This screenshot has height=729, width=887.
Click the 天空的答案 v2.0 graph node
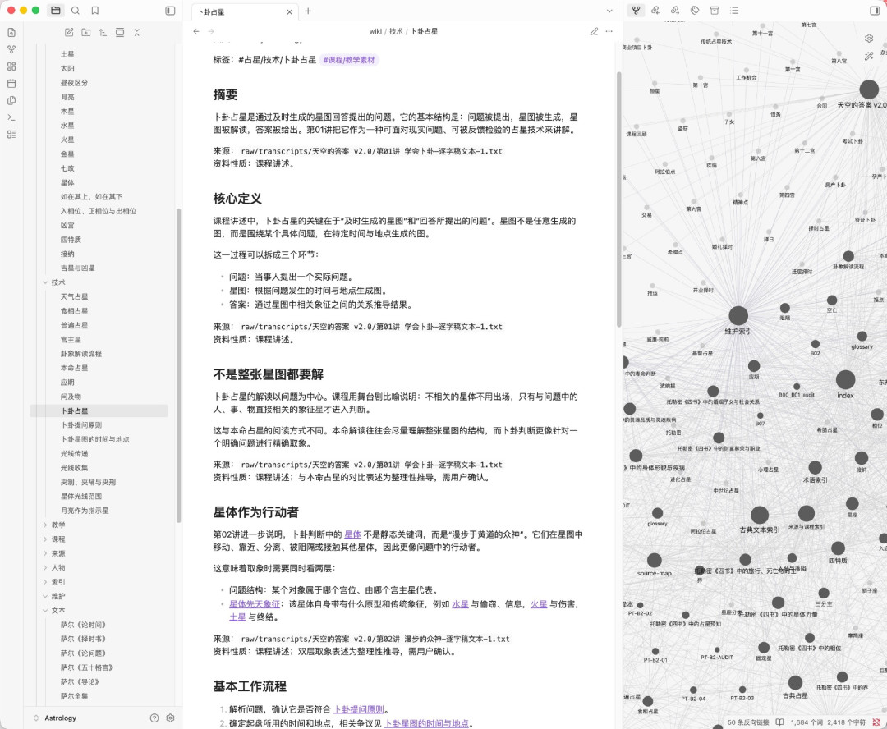click(x=869, y=89)
